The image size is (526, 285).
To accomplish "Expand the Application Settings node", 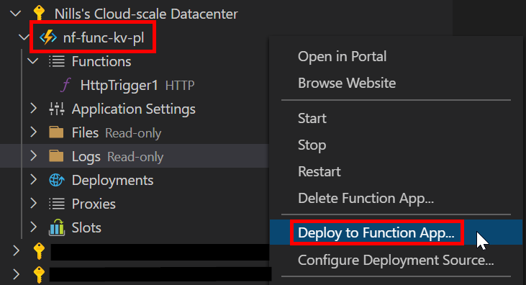I will [x=34, y=109].
